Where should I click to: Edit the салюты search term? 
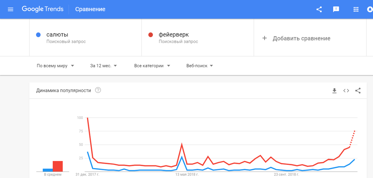[x=57, y=35]
